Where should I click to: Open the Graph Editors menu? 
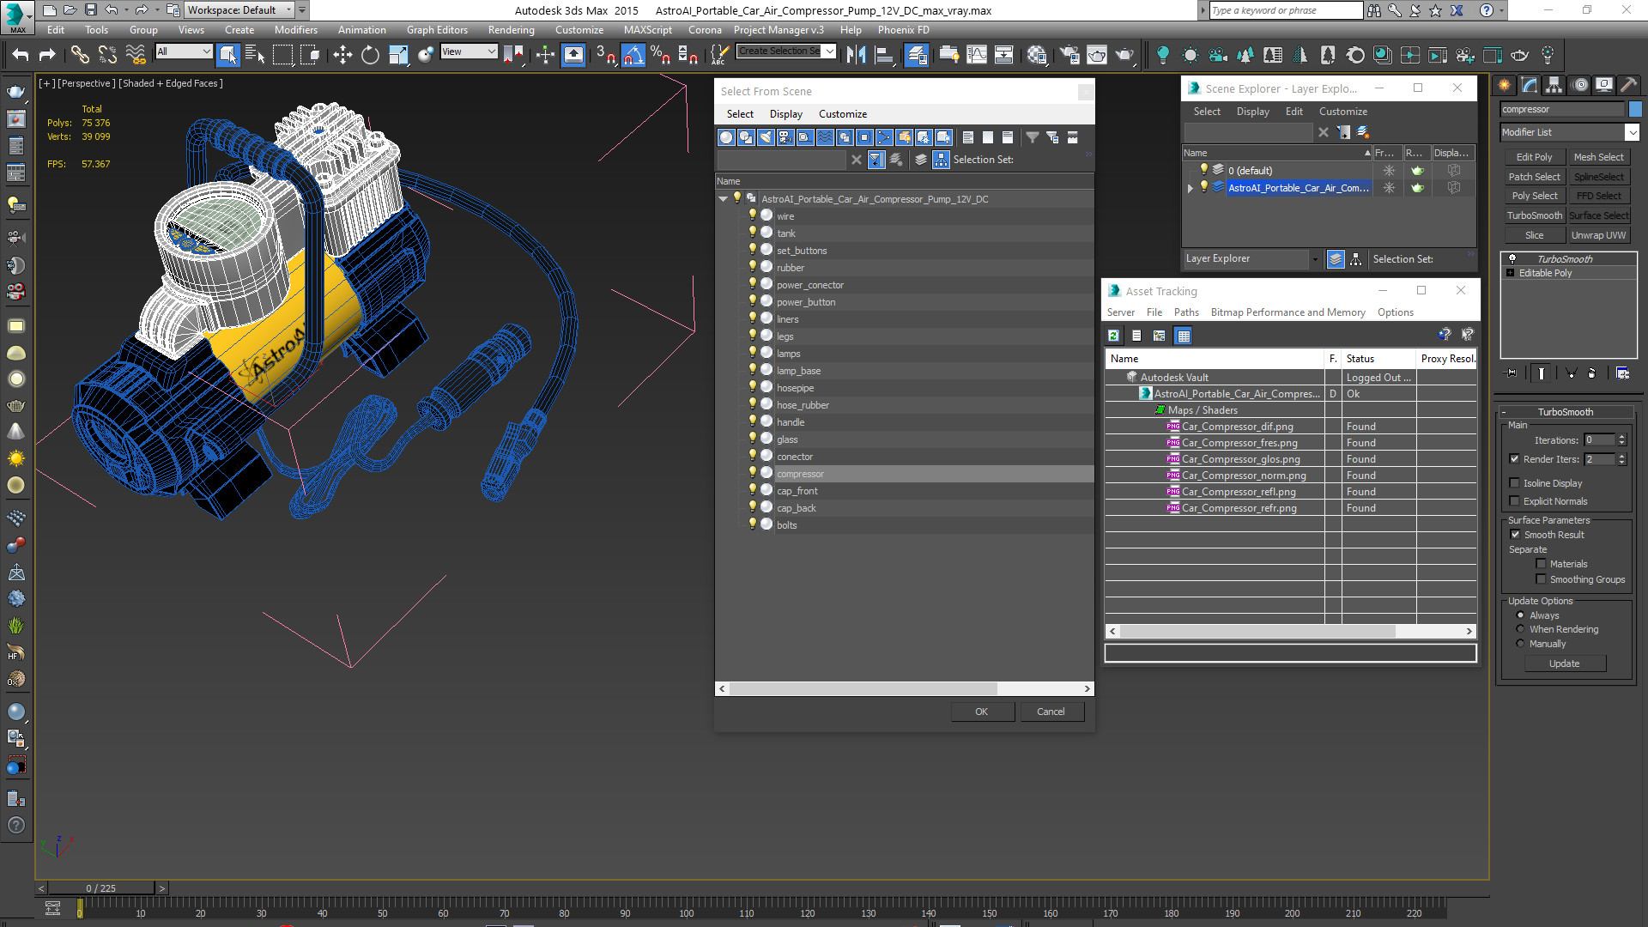tap(437, 30)
